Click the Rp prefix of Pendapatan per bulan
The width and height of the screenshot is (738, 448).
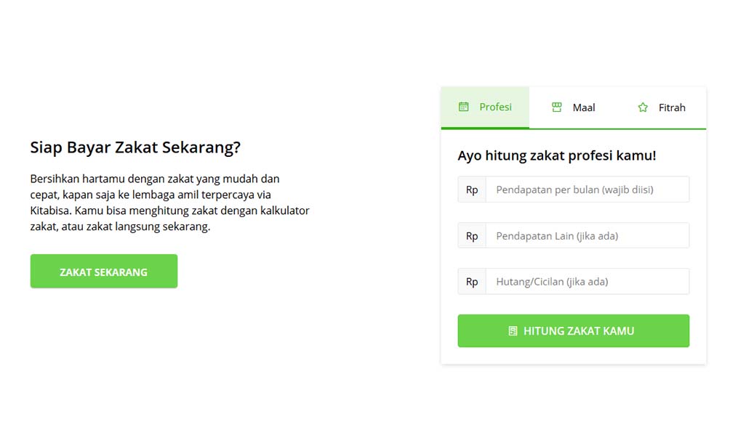coord(472,190)
